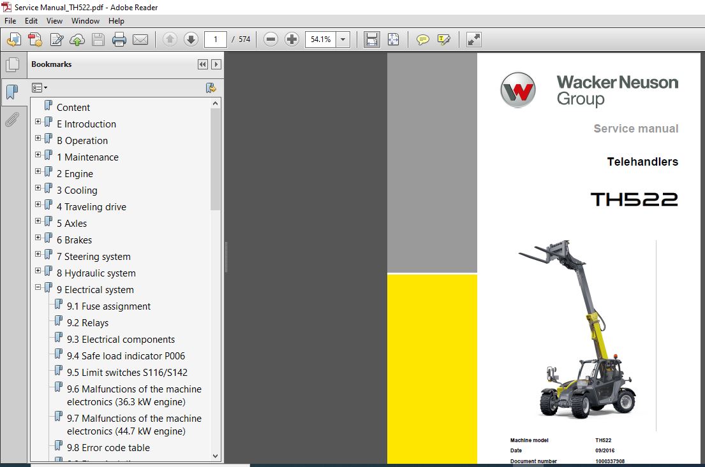
Task: Click the envelope email icon
Action: (140, 40)
